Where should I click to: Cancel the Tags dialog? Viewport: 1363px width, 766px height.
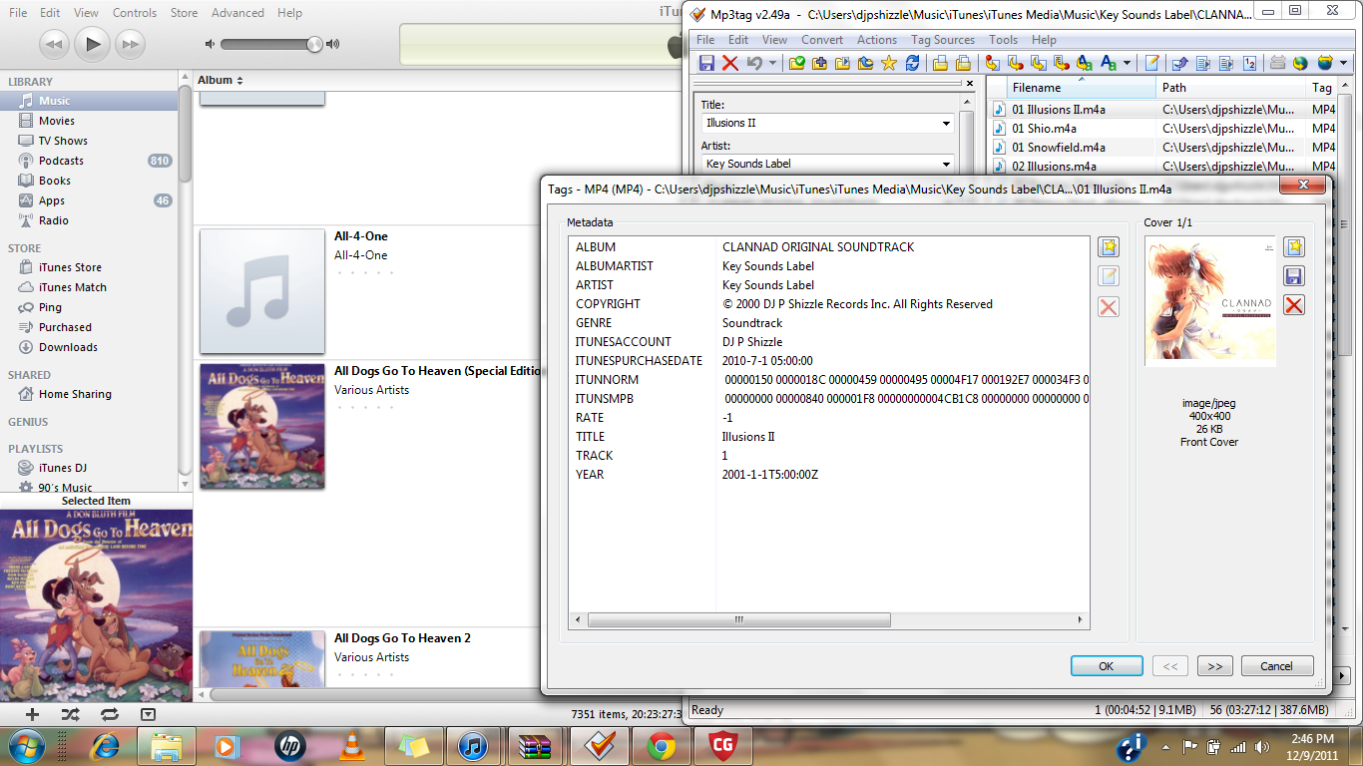[x=1277, y=666]
